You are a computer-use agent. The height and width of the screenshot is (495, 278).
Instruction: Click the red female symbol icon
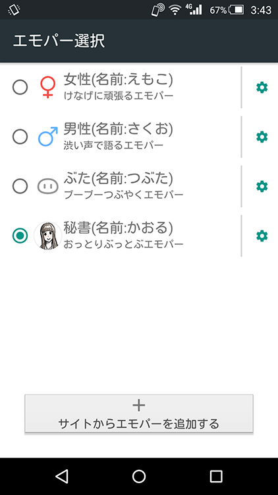tap(47, 87)
